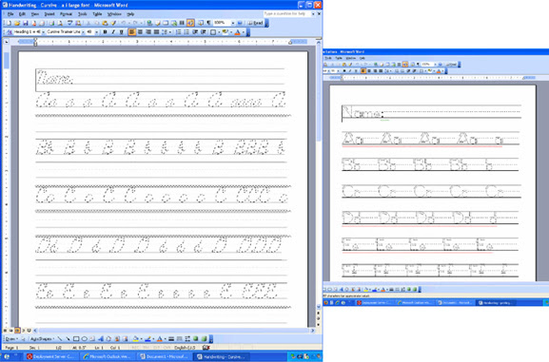Click the Highlight color marker in Formatting toolbar

tap(225, 32)
